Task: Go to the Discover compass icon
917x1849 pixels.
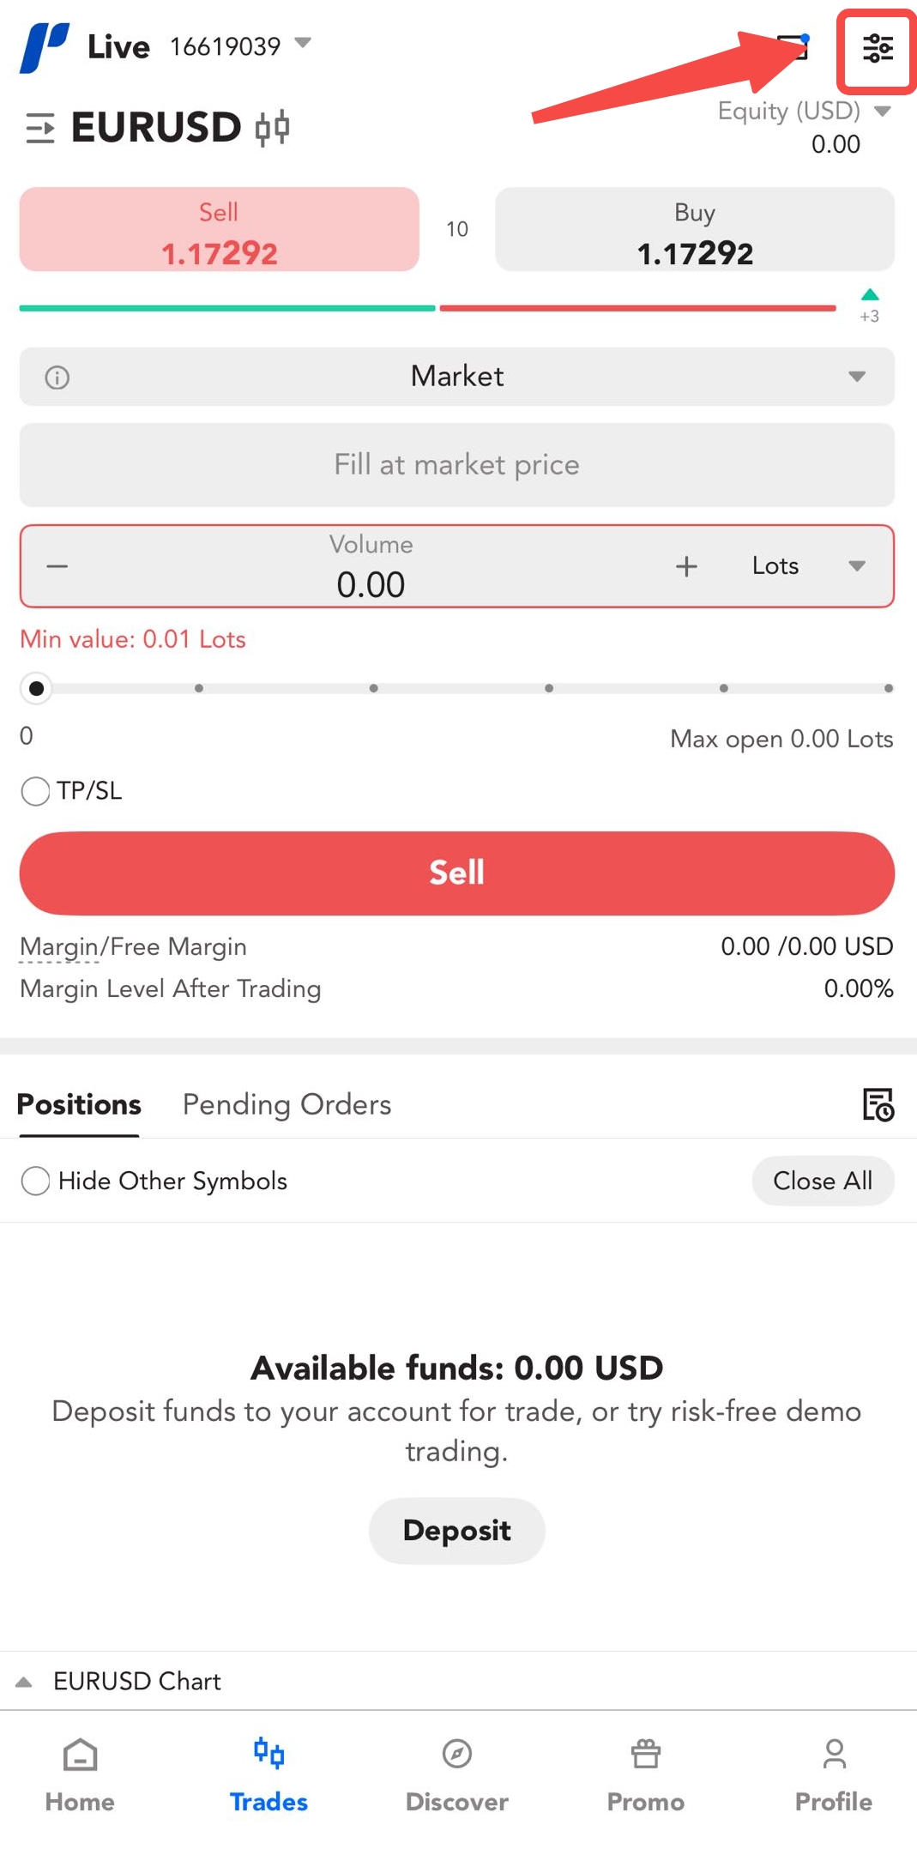Action: (457, 1755)
